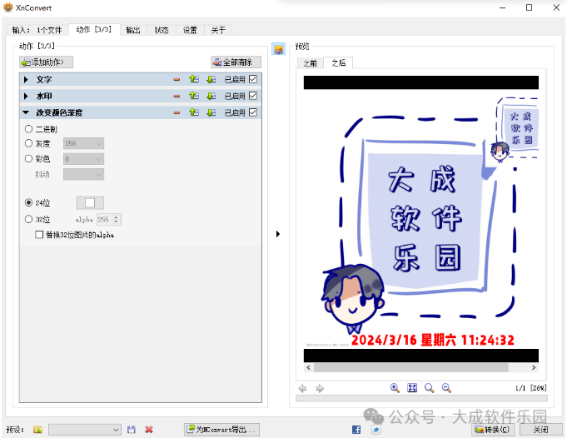Select the 二进制 radio option
This screenshot has height=438, width=567.
[28, 129]
